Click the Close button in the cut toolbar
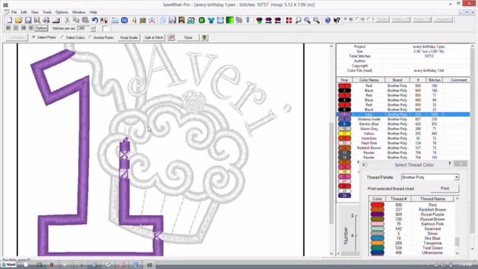This screenshot has height=269, width=478. [x=188, y=37]
